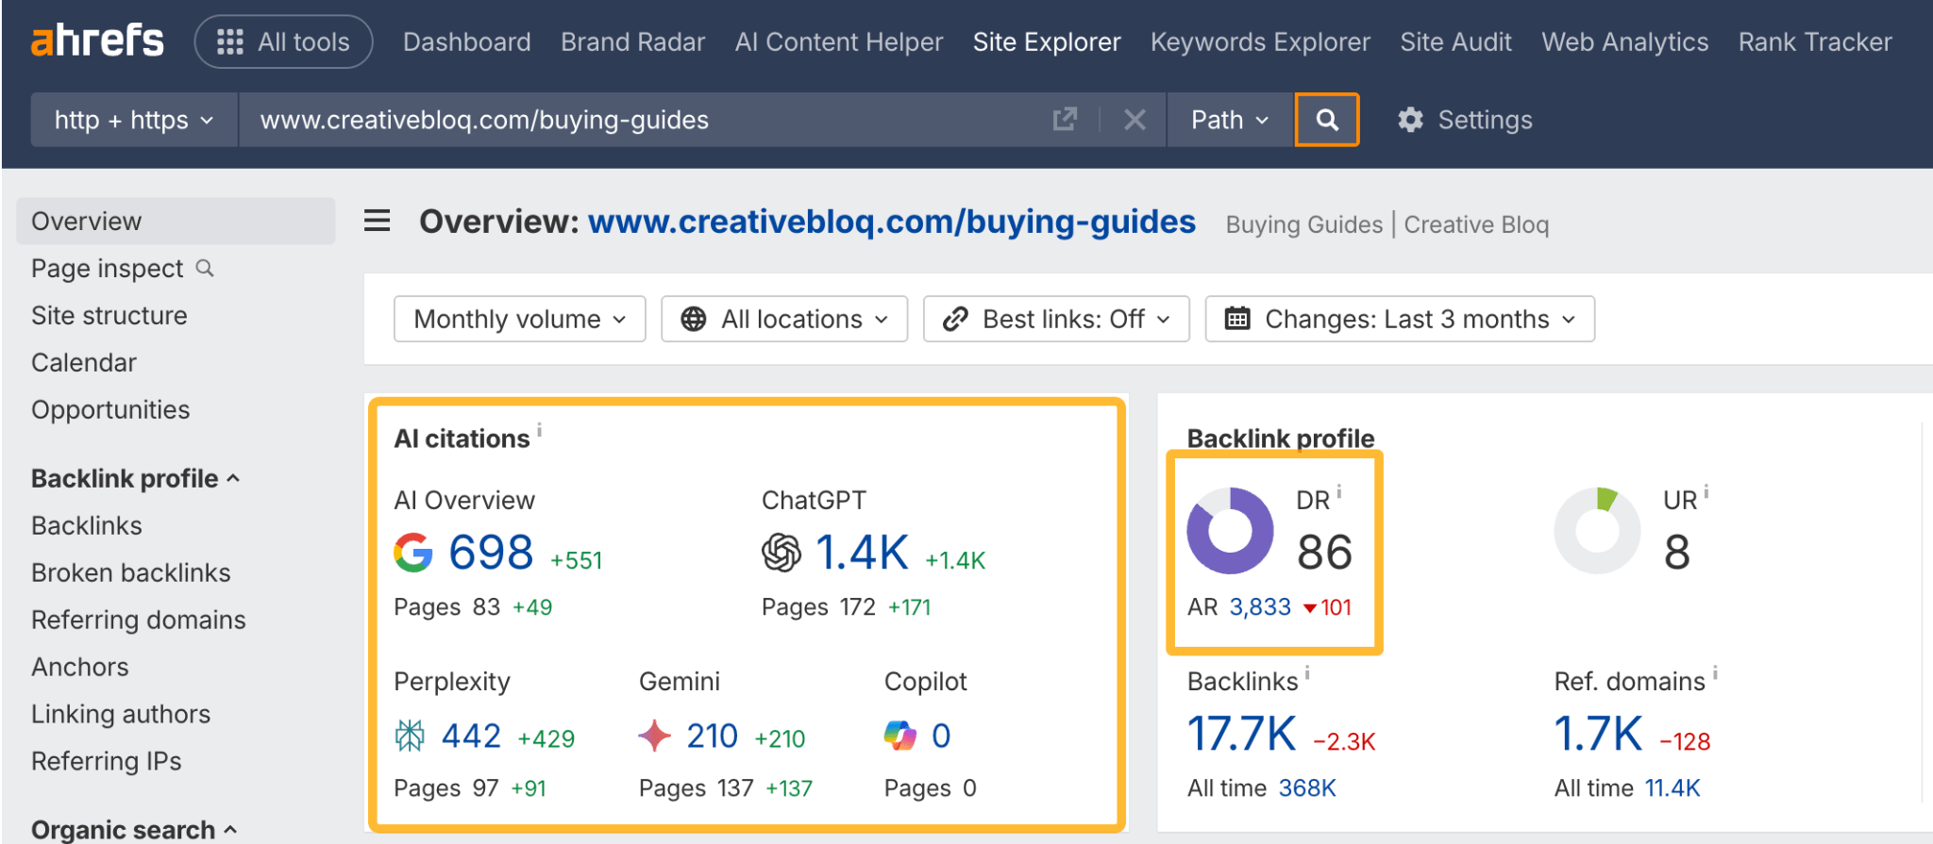
Task: Open Site Audit in top navigation
Action: (1455, 41)
